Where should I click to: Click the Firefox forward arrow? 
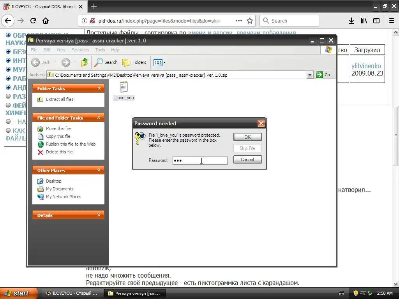pos(21,21)
